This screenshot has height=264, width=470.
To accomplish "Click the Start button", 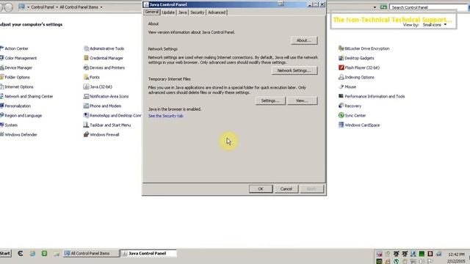I will coord(5,253).
